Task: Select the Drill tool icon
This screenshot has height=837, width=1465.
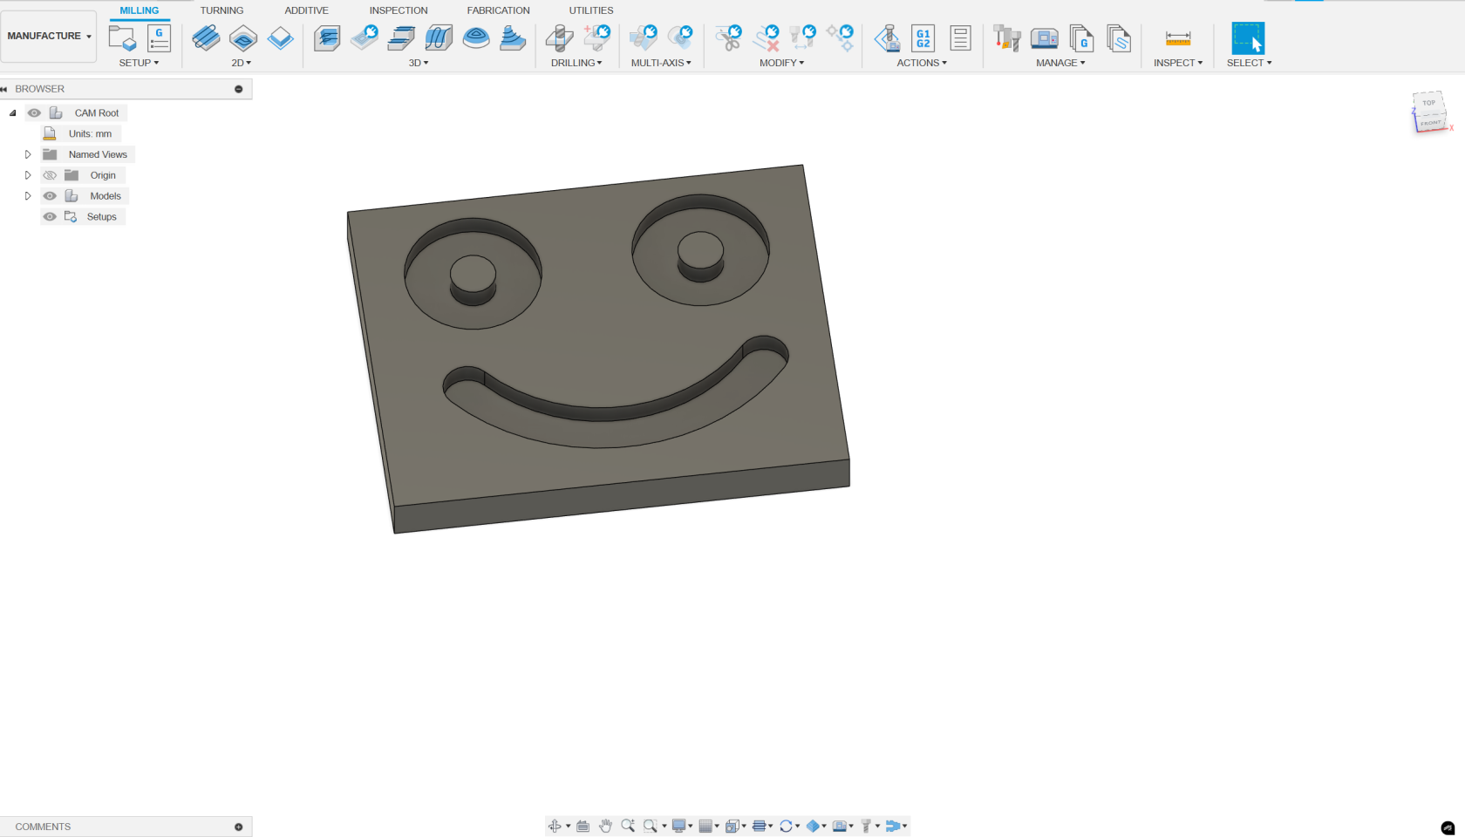Action: (x=559, y=38)
